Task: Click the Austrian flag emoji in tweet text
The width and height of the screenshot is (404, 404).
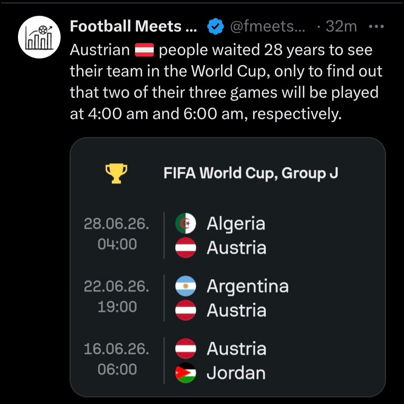Action: click(144, 50)
